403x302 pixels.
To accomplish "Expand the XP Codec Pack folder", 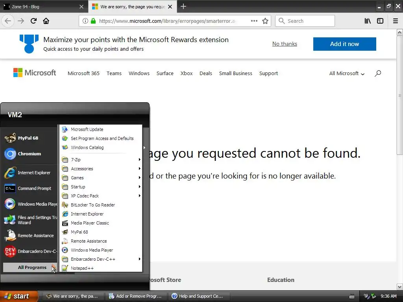I will (101, 196).
